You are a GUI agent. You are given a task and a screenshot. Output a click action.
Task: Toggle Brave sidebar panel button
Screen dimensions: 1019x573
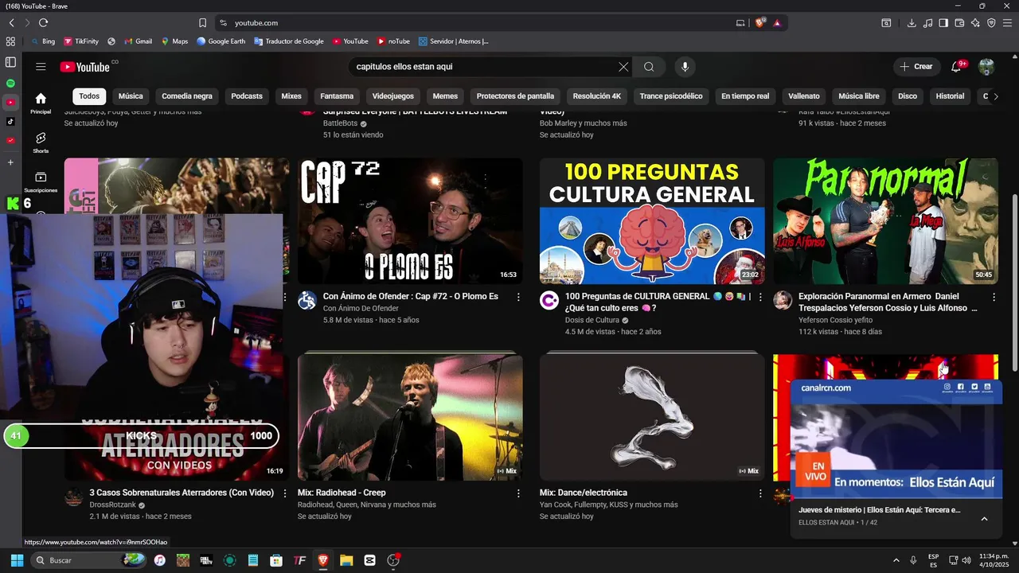click(943, 23)
